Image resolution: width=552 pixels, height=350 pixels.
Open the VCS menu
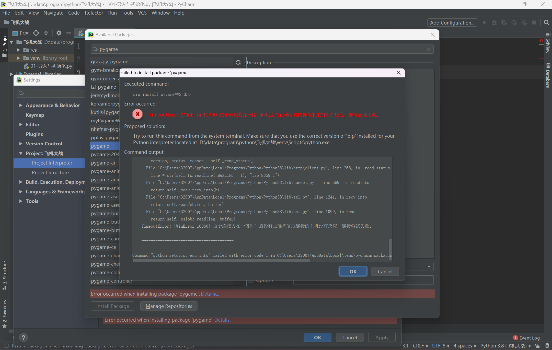(x=142, y=13)
